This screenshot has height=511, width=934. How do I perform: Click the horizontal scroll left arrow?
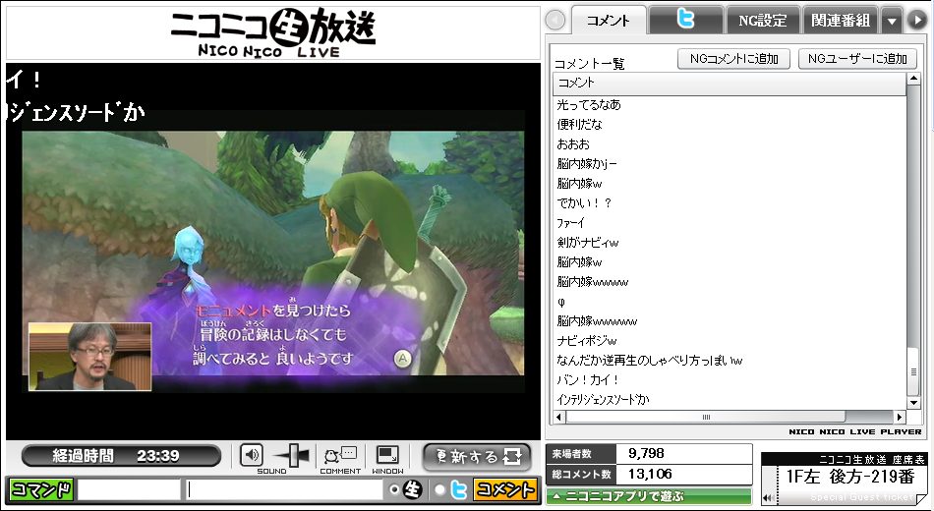[559, 417]
